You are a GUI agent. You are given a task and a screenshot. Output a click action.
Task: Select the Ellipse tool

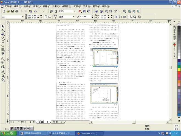coord(3,46)
